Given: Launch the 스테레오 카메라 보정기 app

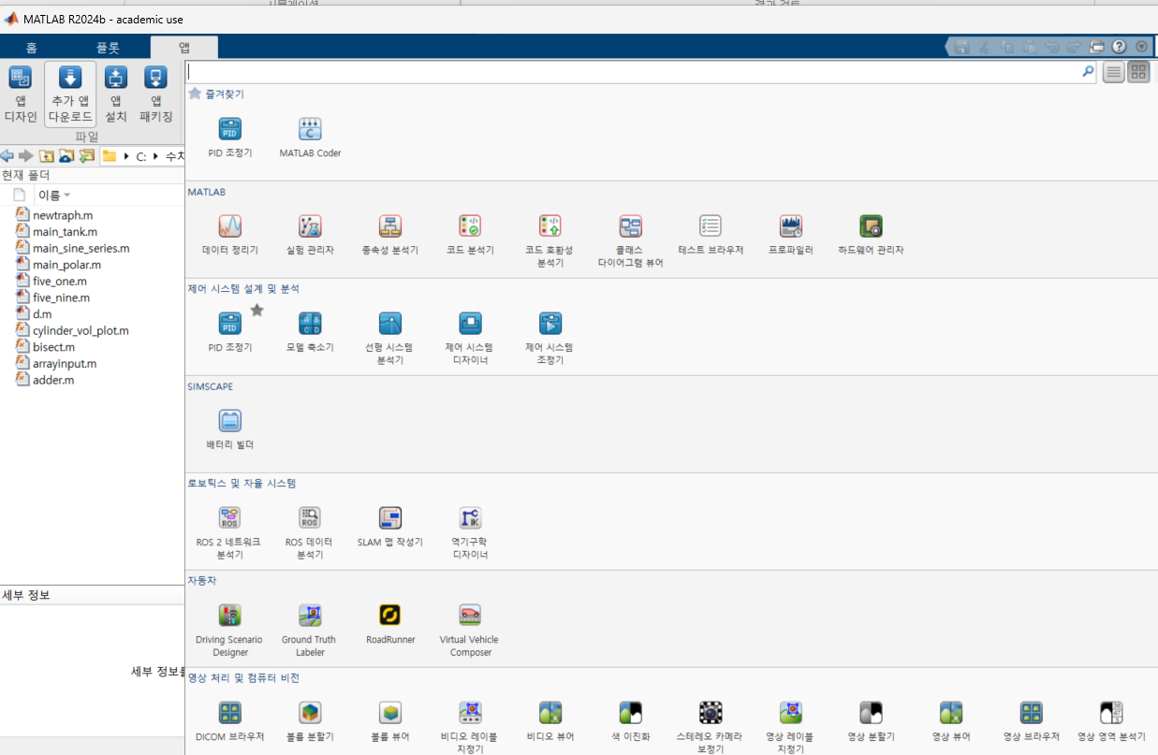Looking at the screenshot, I should click(711, 727).
